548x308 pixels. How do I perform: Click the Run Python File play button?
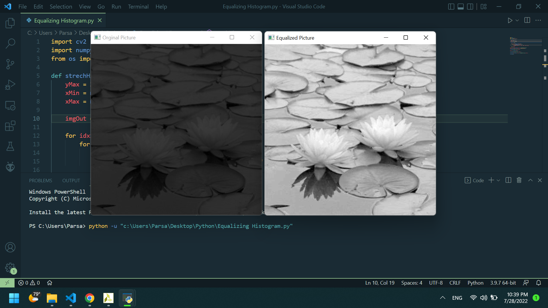510,21
